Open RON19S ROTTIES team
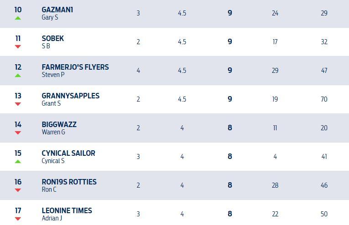 click(69, 182)
